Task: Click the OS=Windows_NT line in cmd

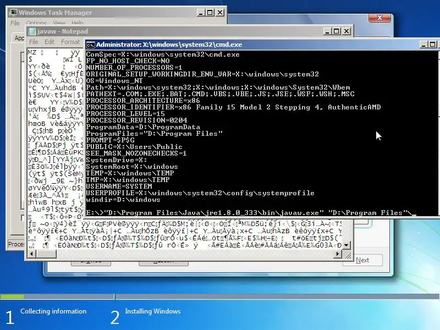Action: pos(114,81)
